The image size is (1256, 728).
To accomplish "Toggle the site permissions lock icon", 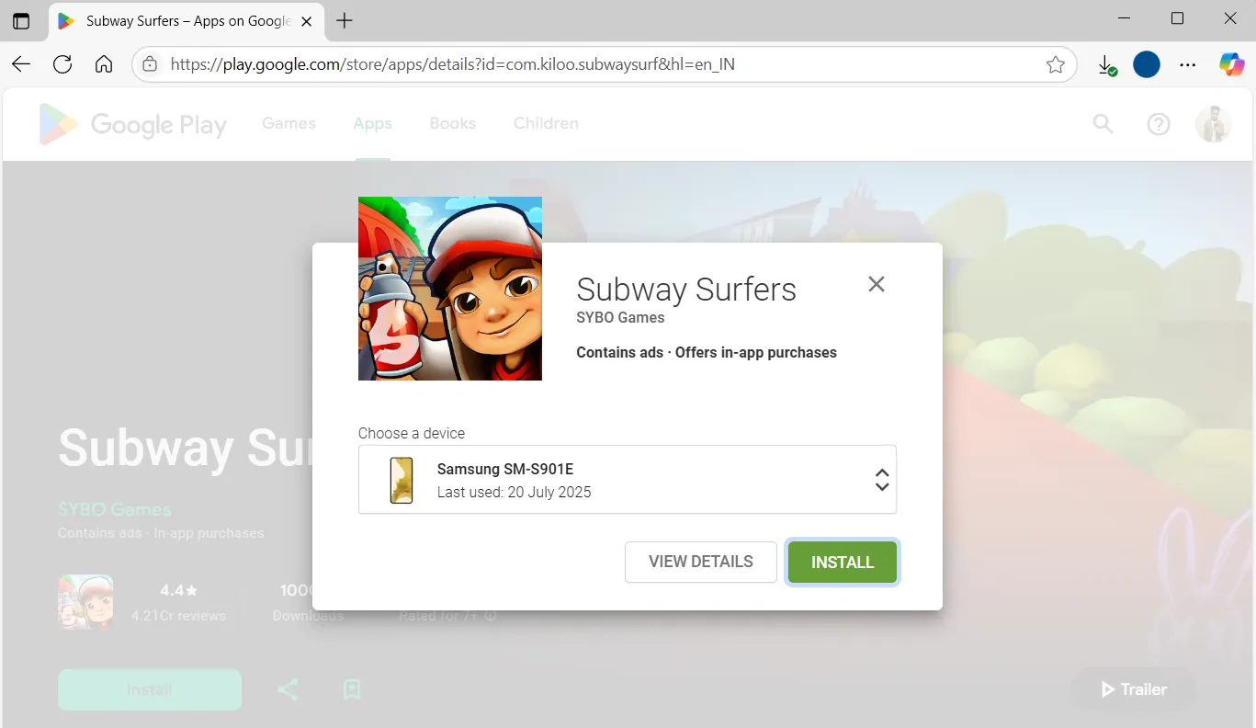I will pyautogui.click(x=150, y=64).
